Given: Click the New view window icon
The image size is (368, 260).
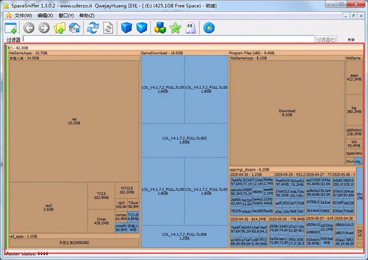Looking at the screenshot, I should coord(11,28).
